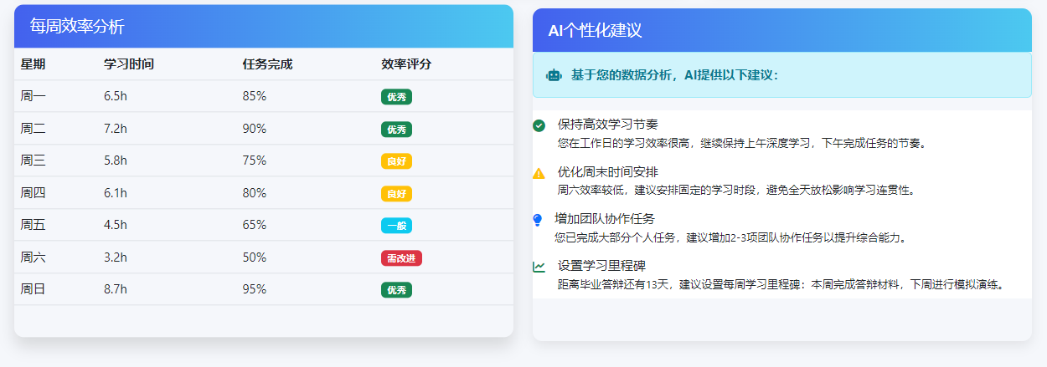This screenshot has height=367, width=1047.
Task: Click the 增加团队协作任务 suggestion title
Action: [605, 218]
